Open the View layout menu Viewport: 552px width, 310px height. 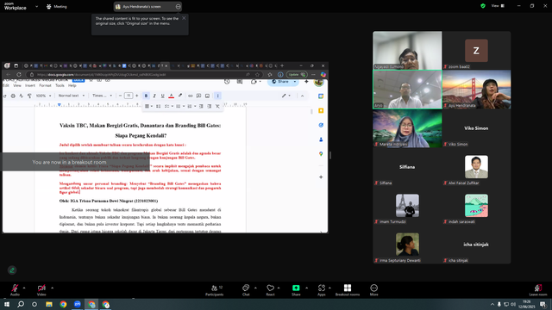point(498,6)
